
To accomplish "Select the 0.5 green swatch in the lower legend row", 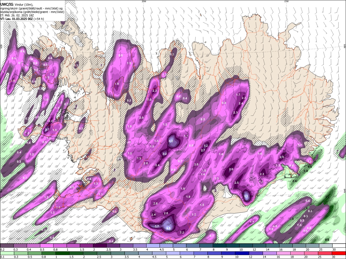I will (35, 253).
